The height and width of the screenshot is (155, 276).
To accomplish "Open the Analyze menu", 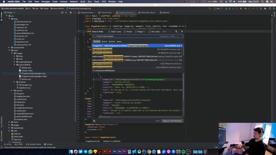I will click(x=63, y=2).
